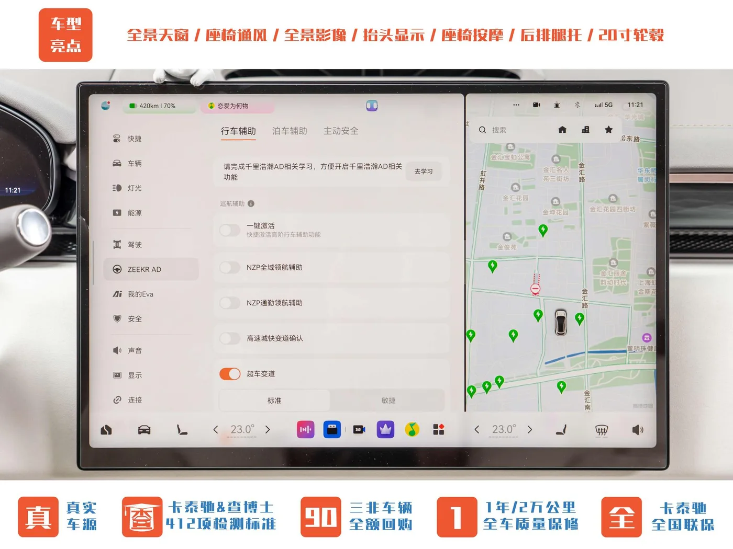Open the 连接 connectivity settings

coord(127,400)
